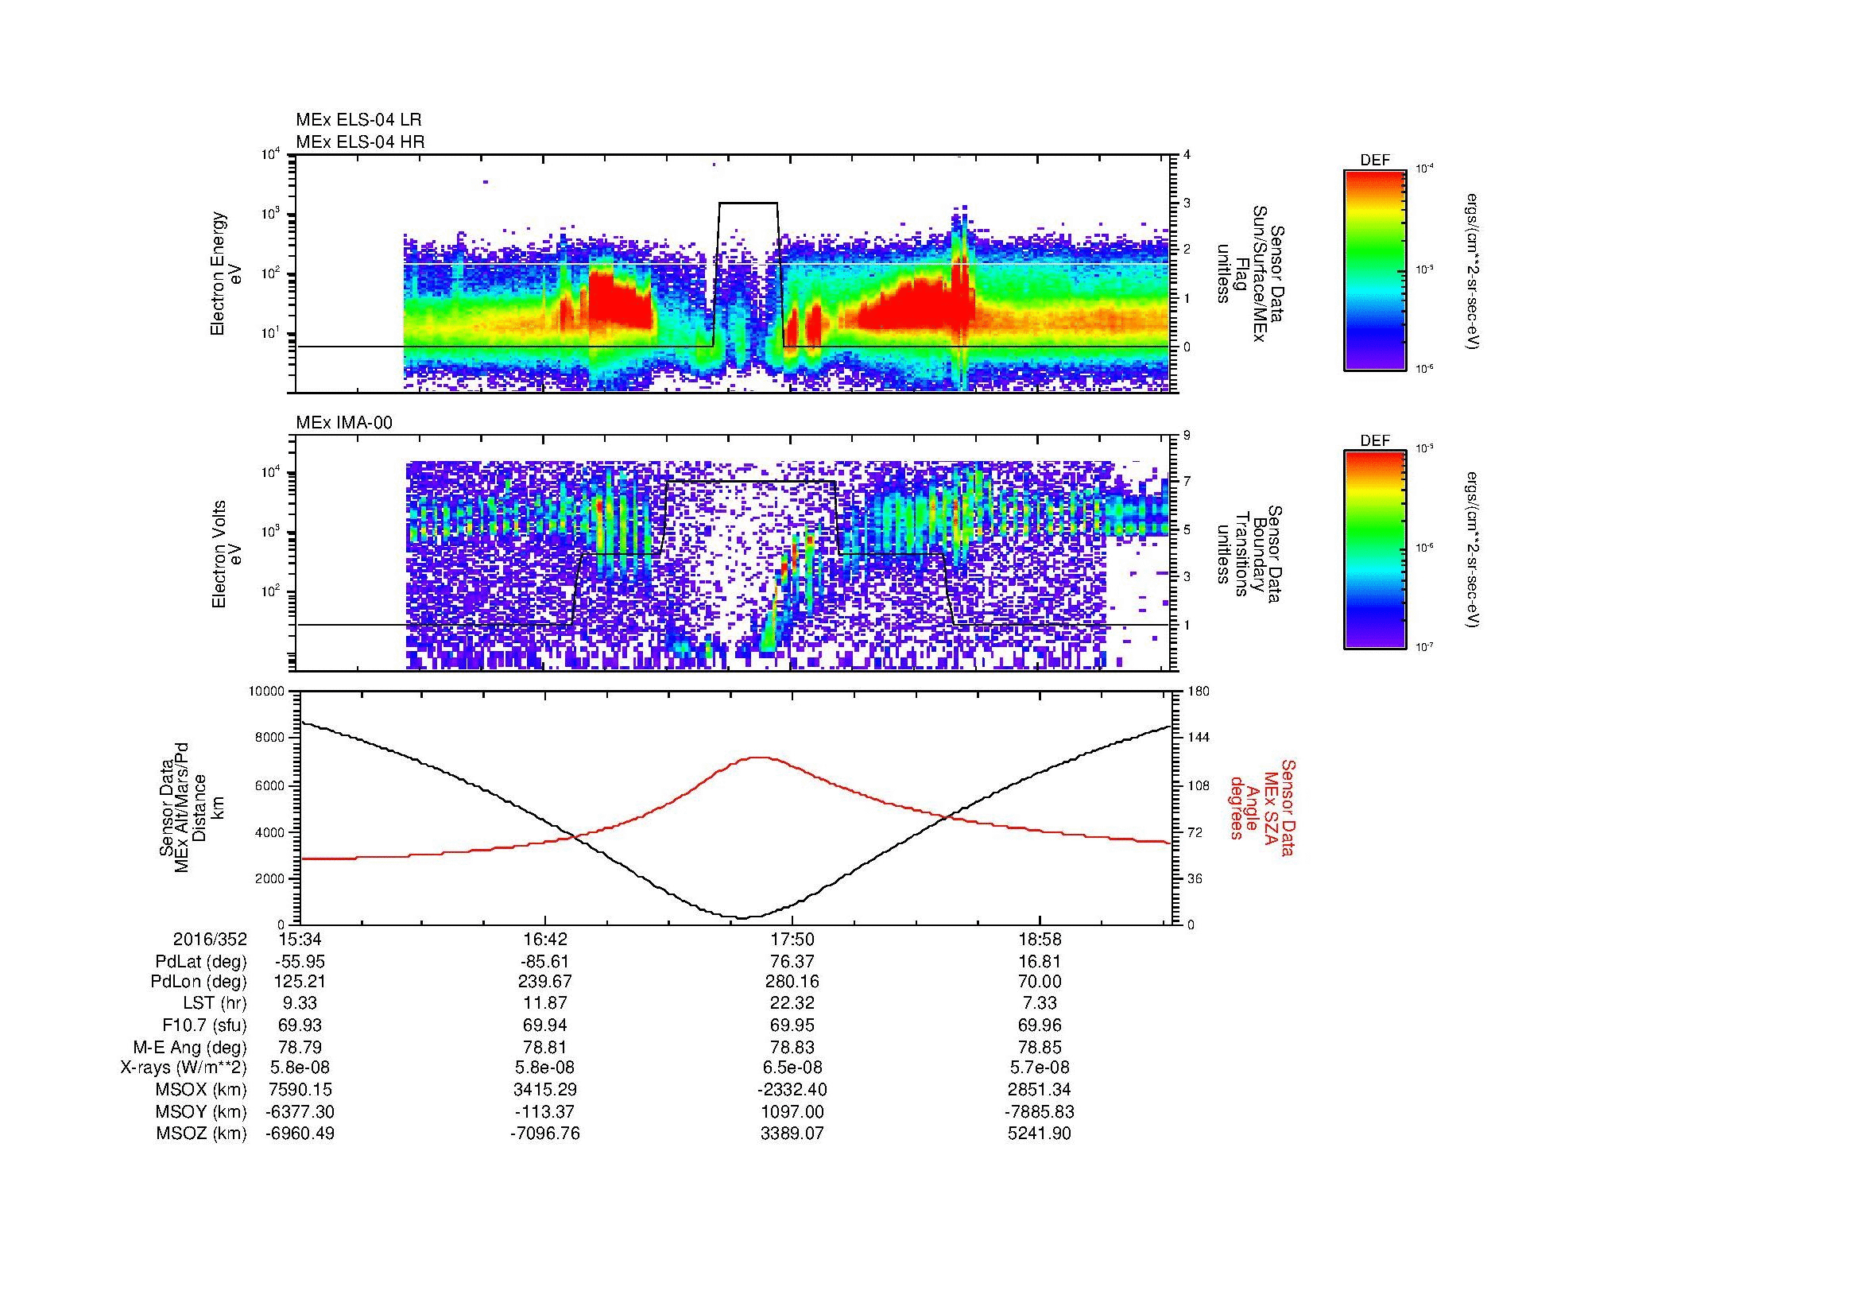Image resolution: width=1859 pixels, height=1314 pixels.
Task: Click the F10.7 value 69.96
Action: (x=1040, y=1025)
